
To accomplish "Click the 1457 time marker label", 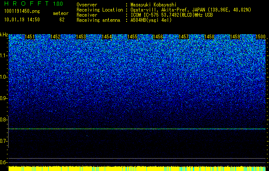I will [183, 37].
